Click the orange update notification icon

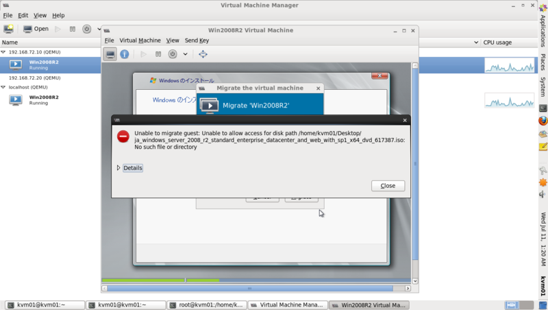(543, 182)
